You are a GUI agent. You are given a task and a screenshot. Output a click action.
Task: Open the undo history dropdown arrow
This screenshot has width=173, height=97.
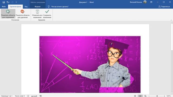click(10, 2)
